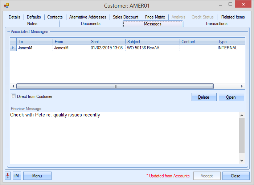Viewport: 254px width, 185px height.
Task: Click inside the Preview Message text area
Action: [123, 138]
